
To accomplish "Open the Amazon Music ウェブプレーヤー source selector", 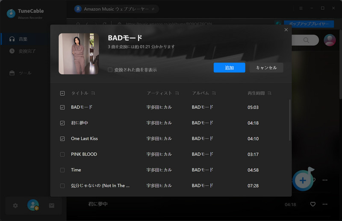I will (x=115, y=9).
